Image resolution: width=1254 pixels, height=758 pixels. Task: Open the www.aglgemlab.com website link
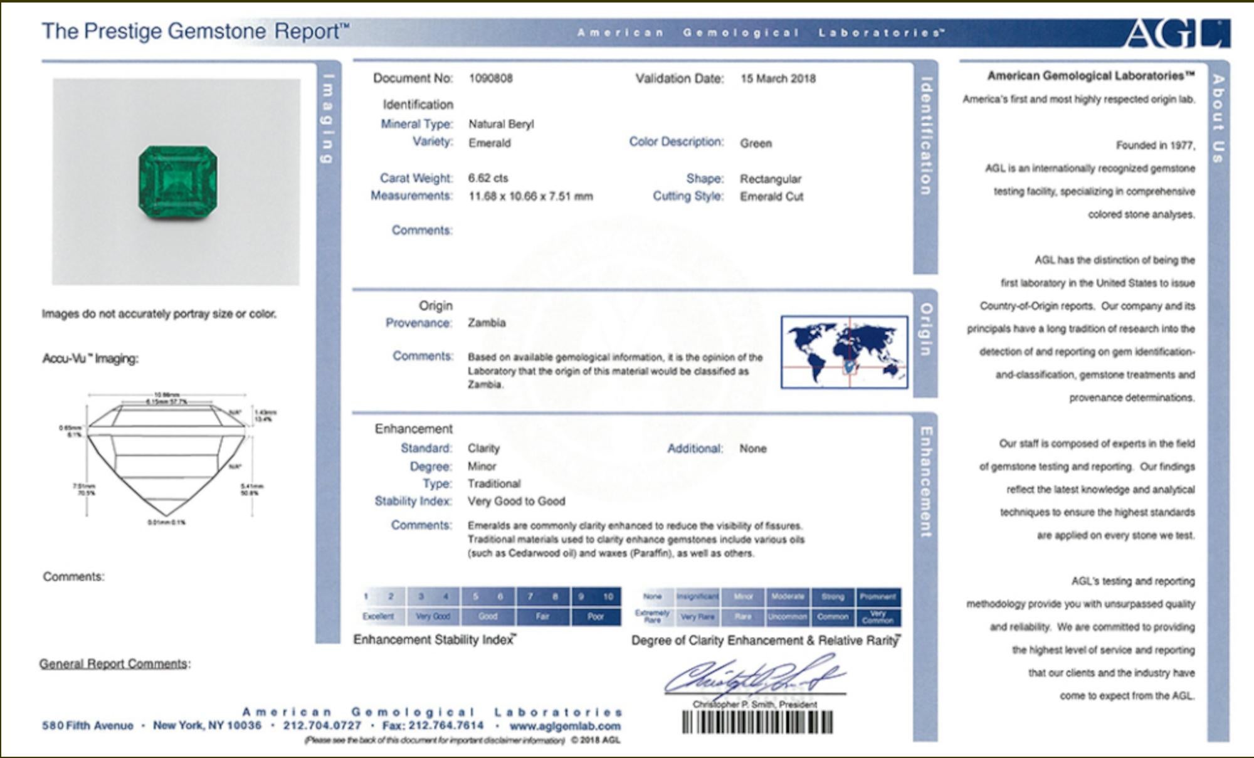(x=565, y=725)
